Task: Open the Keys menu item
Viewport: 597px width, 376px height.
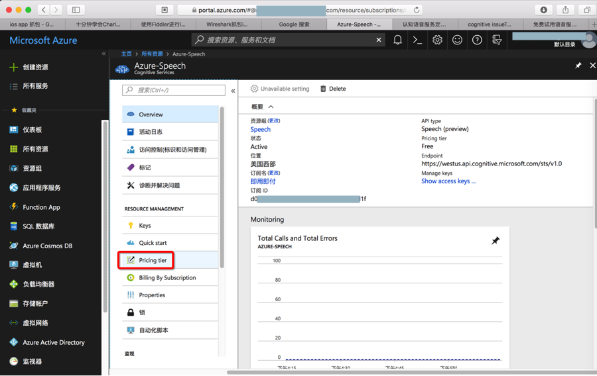Action: tap(145, 226)
